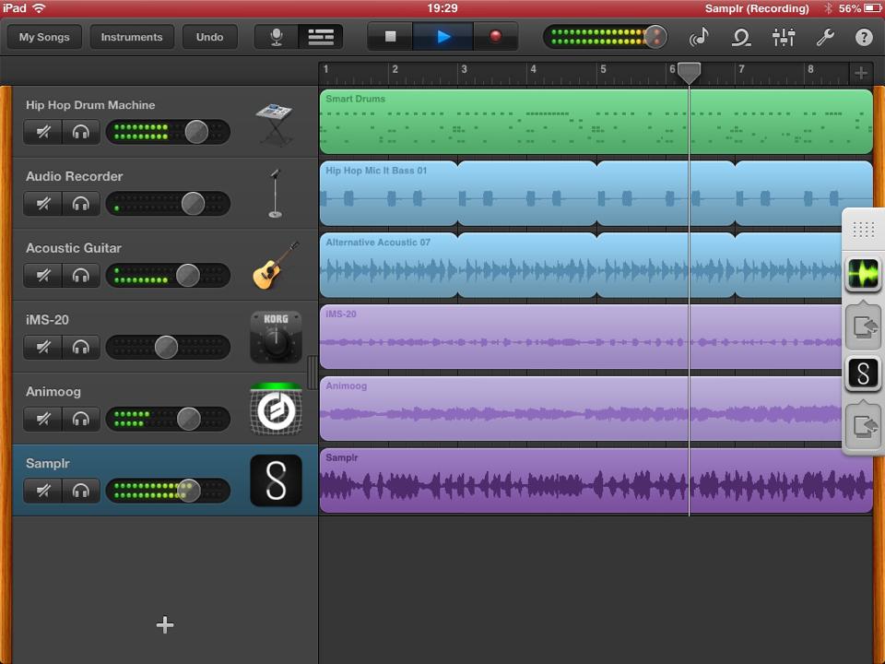
Task: Tap the 19:29 clock in status bar
Action: click(442, 8)
